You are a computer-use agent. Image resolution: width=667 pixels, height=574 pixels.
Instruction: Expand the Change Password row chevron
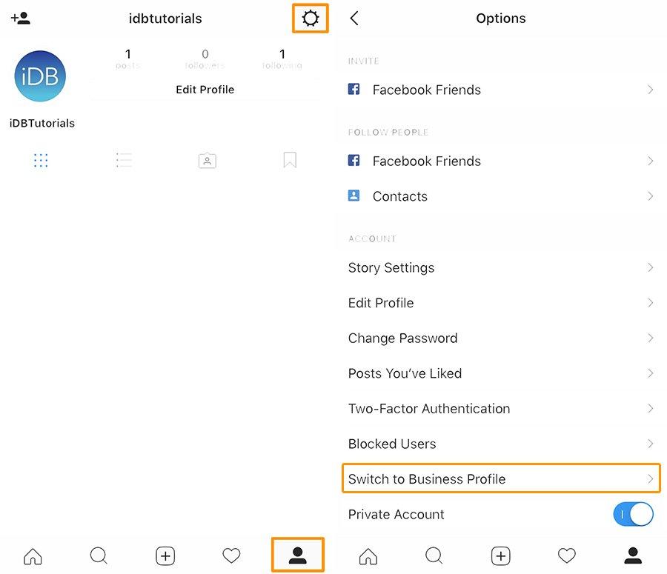tap(650, 338)
